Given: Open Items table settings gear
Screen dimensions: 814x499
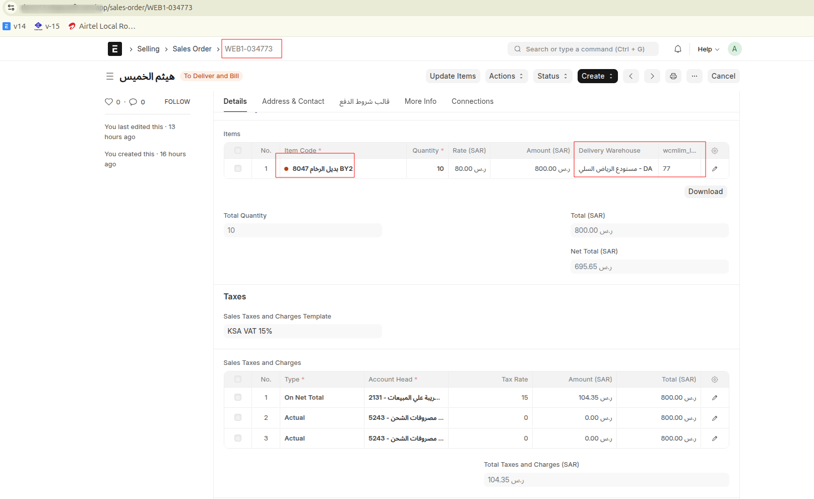Looking at the screenshot, I should point(714,151).
